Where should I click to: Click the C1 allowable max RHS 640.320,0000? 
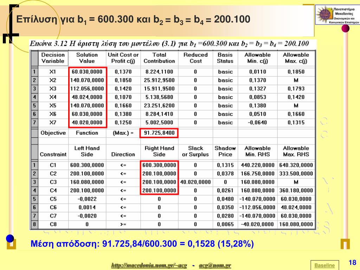coord(296,165)
